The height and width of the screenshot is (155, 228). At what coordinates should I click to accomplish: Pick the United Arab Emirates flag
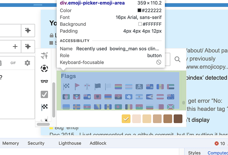pos(171,87)
